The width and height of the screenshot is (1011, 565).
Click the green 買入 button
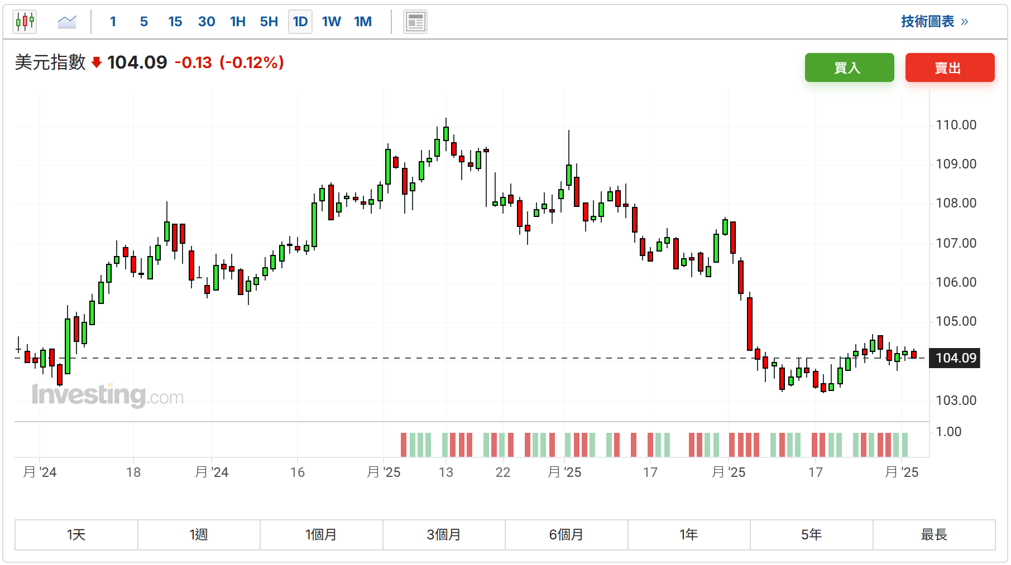[849, 67]
